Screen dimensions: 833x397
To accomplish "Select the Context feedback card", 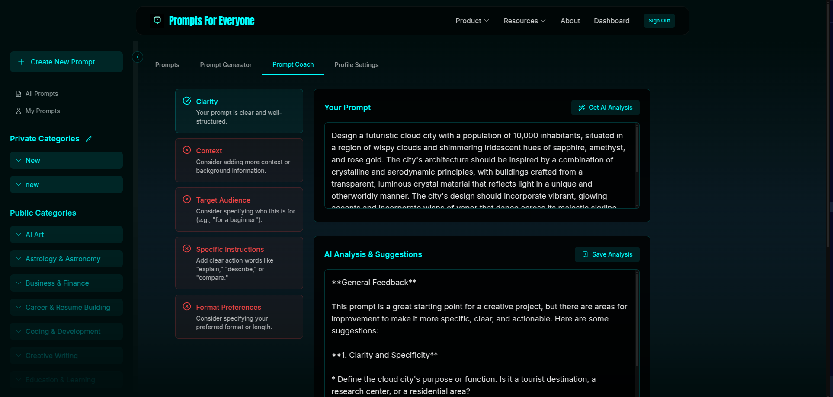I will tap(239, 160).
